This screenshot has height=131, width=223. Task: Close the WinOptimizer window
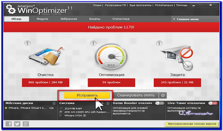point(210,5)
